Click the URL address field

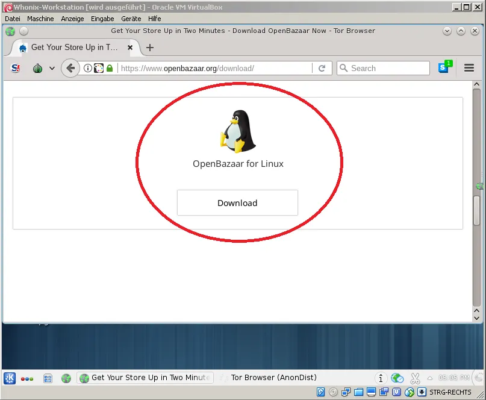coord(216,68)
